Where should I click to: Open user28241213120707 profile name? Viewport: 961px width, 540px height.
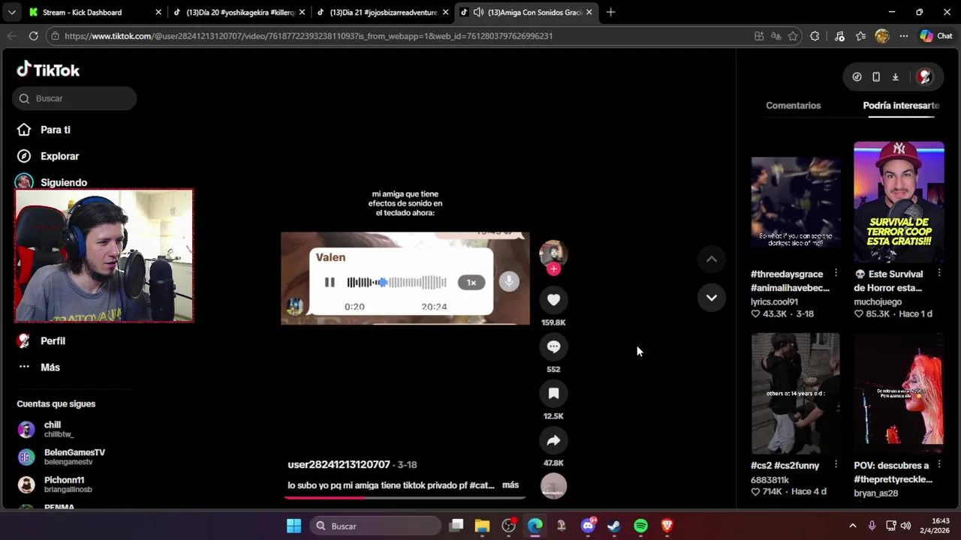coord(339,464)
